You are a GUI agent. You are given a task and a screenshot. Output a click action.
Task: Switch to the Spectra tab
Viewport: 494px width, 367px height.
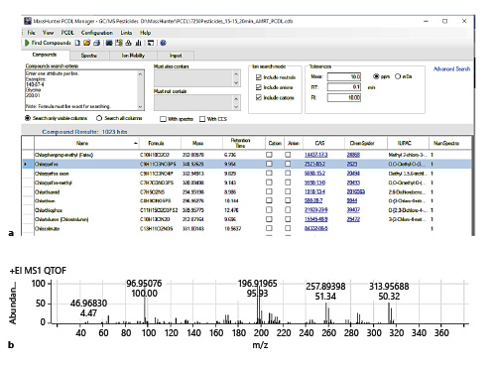pos(89,56)
